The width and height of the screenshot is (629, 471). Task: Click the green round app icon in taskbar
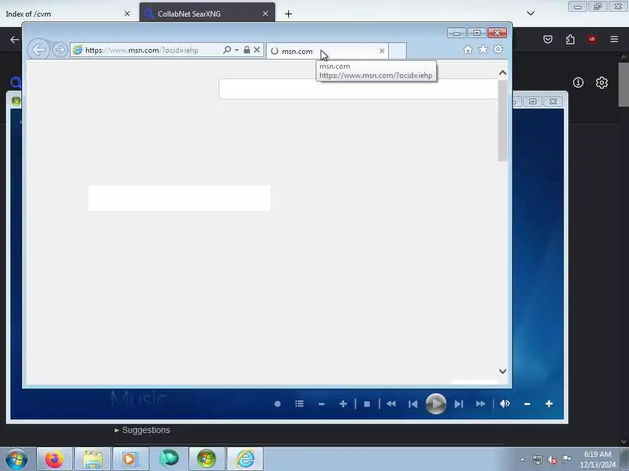point(169,459)
